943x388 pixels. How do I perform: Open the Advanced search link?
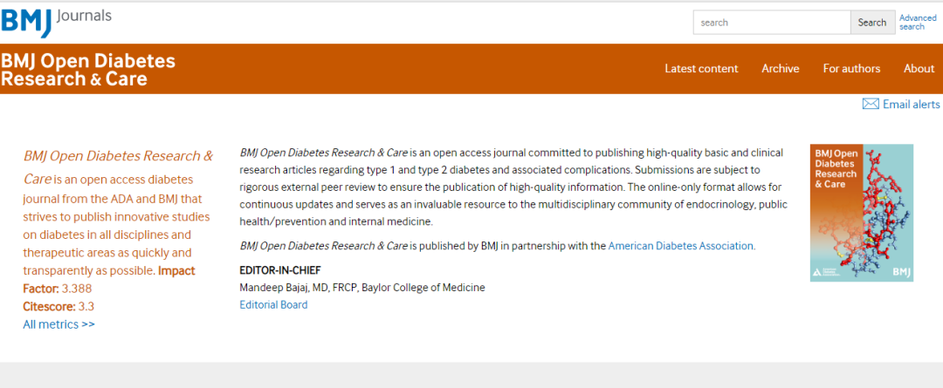[918, 22]
